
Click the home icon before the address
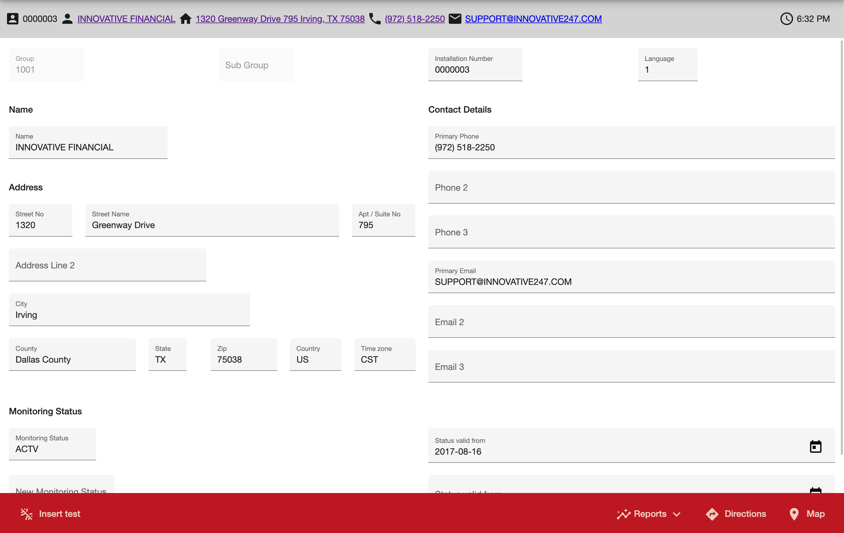coord(186,19)
